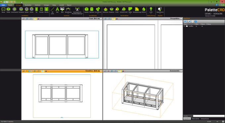Open the Licht lighting dropdown
Viewport: 225px width, 123px height.
(x=151, y=11)
